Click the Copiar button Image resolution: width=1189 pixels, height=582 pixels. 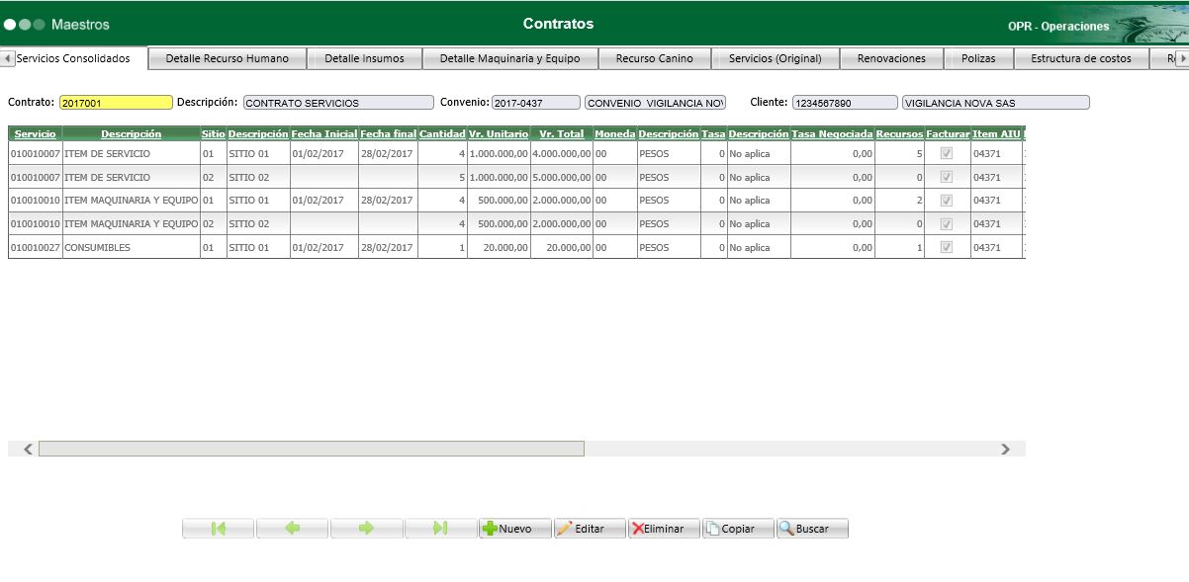738,529
